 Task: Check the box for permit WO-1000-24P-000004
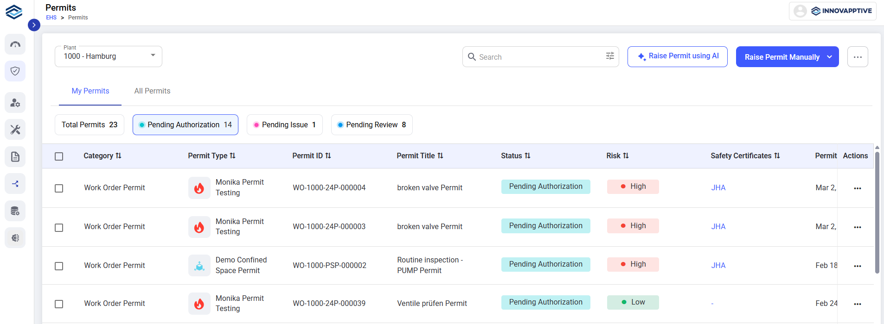tap(59, 188)
